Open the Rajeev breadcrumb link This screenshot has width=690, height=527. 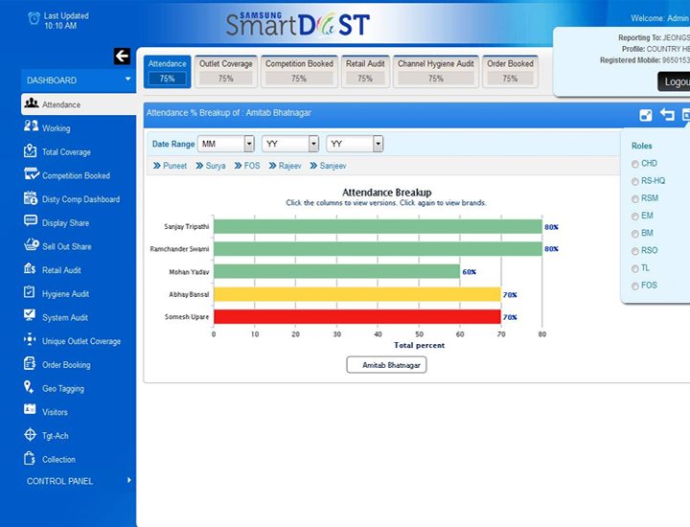click(x=290, y=166)
